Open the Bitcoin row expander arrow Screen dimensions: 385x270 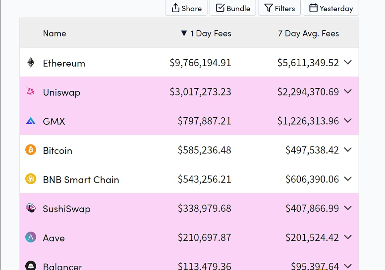[348, 150]
